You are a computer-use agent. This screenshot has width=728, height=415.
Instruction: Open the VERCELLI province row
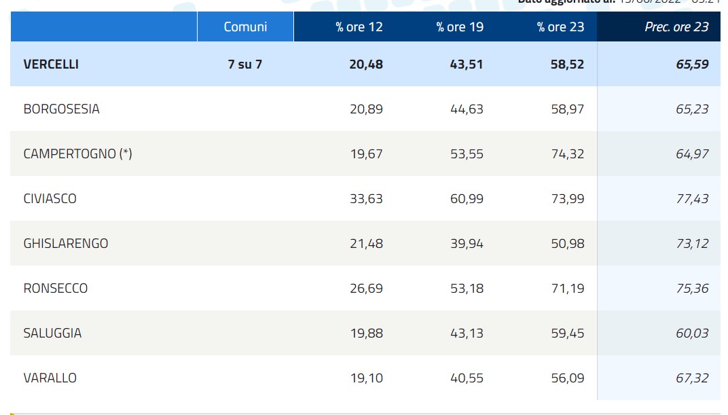(51, 65)
